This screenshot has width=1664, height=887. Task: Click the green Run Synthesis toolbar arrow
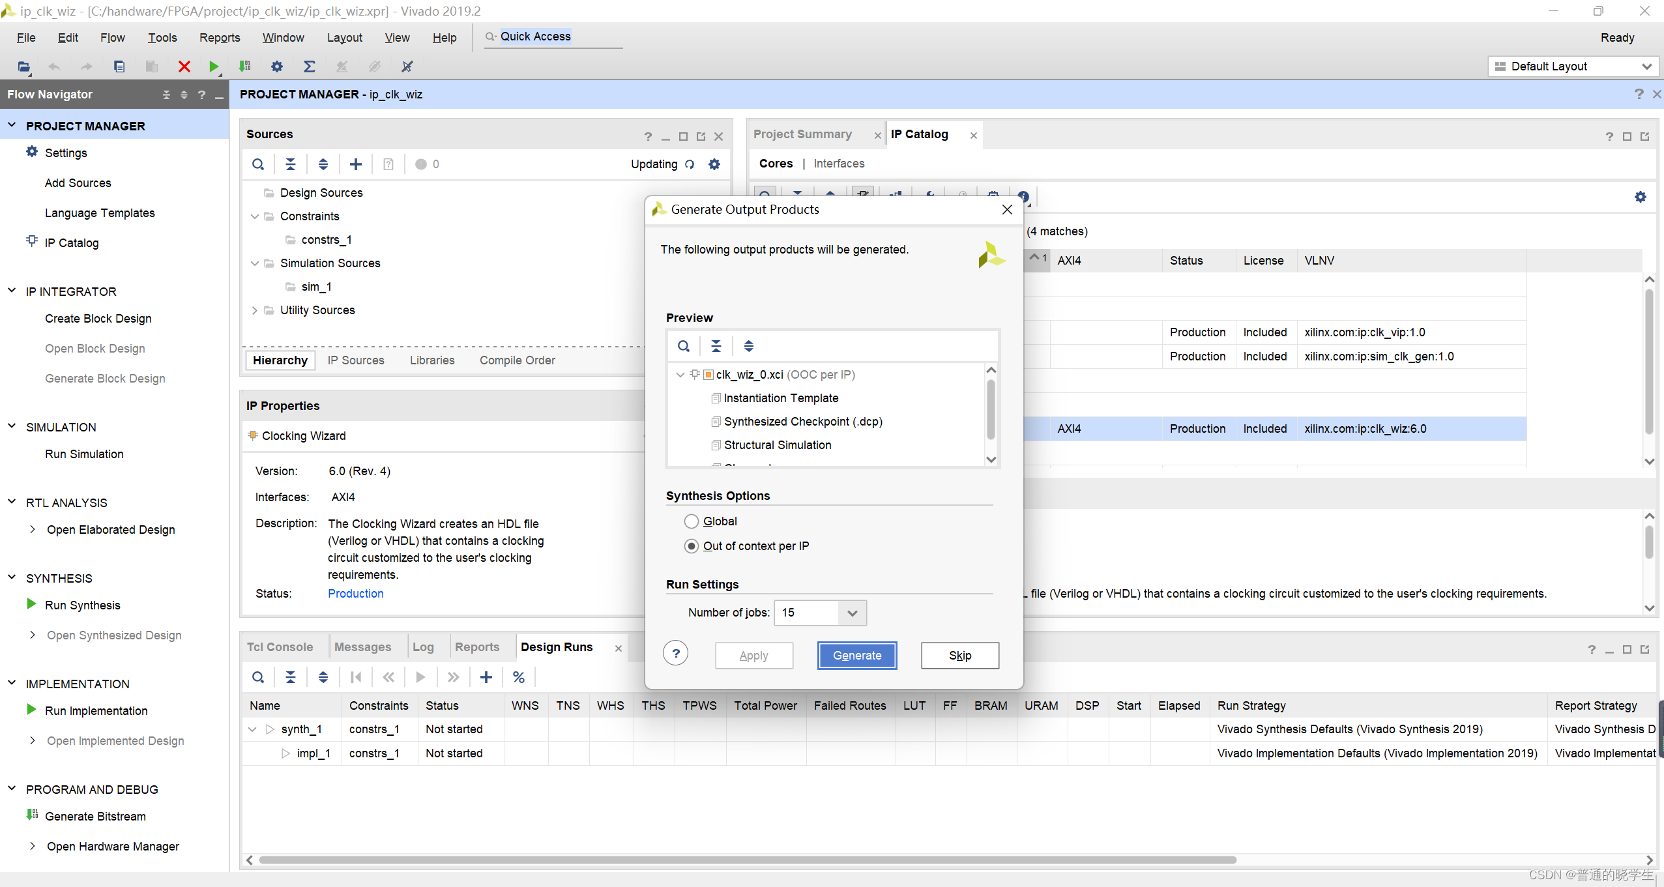214,66
